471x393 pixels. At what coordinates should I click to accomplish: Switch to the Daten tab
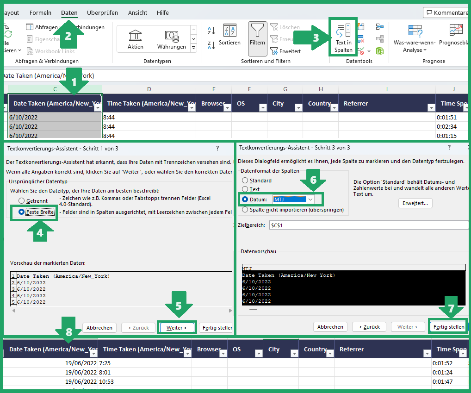[x=69, y=12]
